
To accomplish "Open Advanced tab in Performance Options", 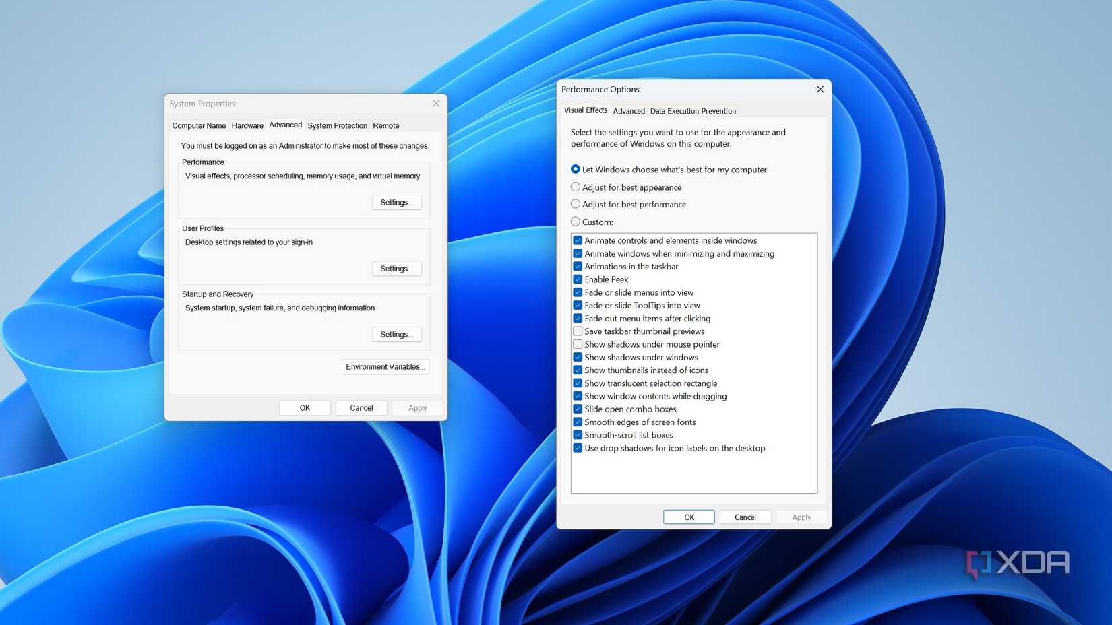I will tap(629, 111).
